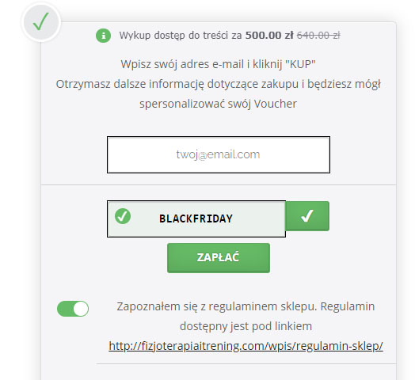
Task: Click the green info icon beside Wykup dostęp
Action: tap(103, 36)
